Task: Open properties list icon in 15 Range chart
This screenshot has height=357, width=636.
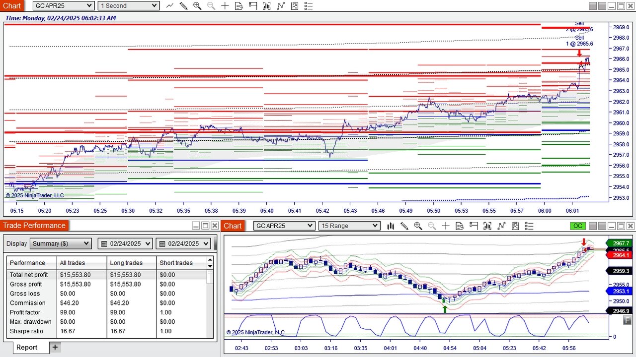Action: (x=529, y=226)
